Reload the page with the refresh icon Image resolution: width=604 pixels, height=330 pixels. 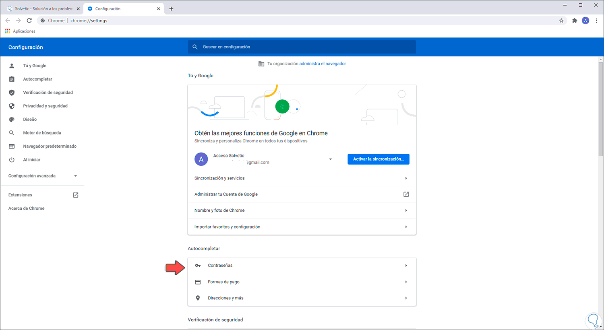point(29,21)
